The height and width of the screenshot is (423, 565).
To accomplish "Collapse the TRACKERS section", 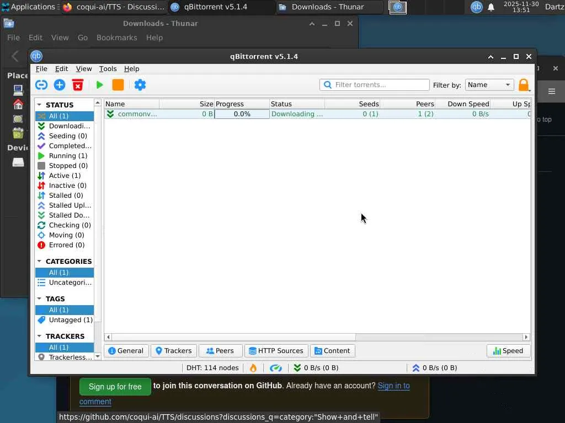I will (x=39, y=336).
